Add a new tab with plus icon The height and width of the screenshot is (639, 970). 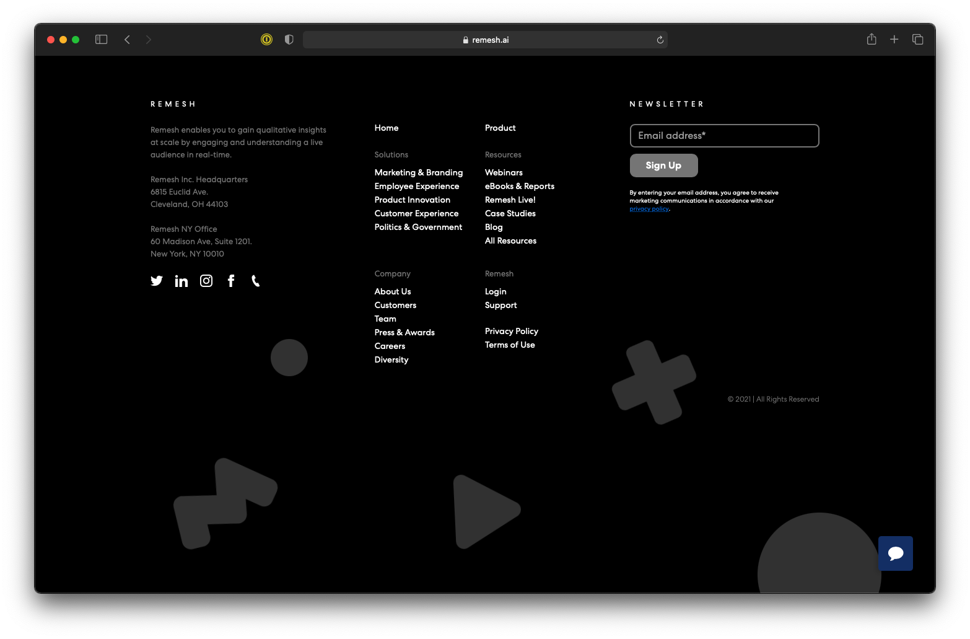click(x=894, y=40)
